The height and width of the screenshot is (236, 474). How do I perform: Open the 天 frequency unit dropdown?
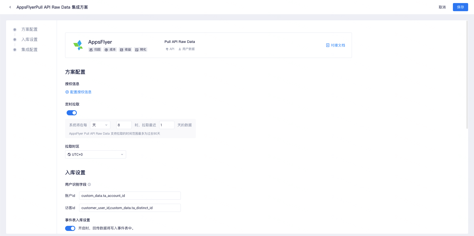point(100,125)
